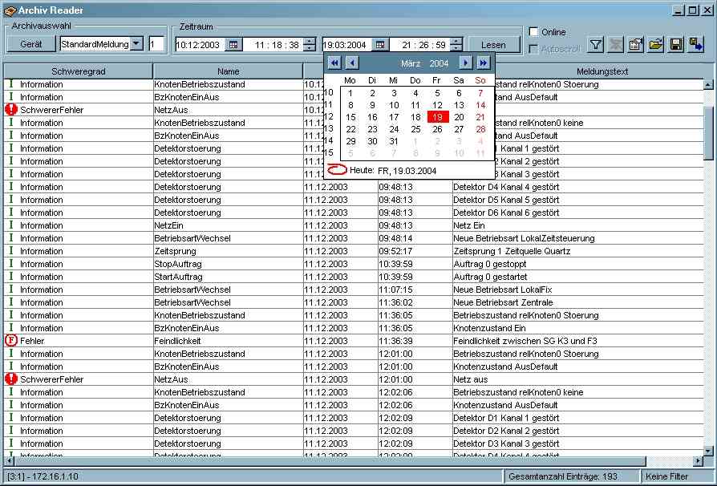Open the properties sheet toolbar icon
Viewport: 717px width, 486px height.
pyautogui.click(x=636, y=45)
